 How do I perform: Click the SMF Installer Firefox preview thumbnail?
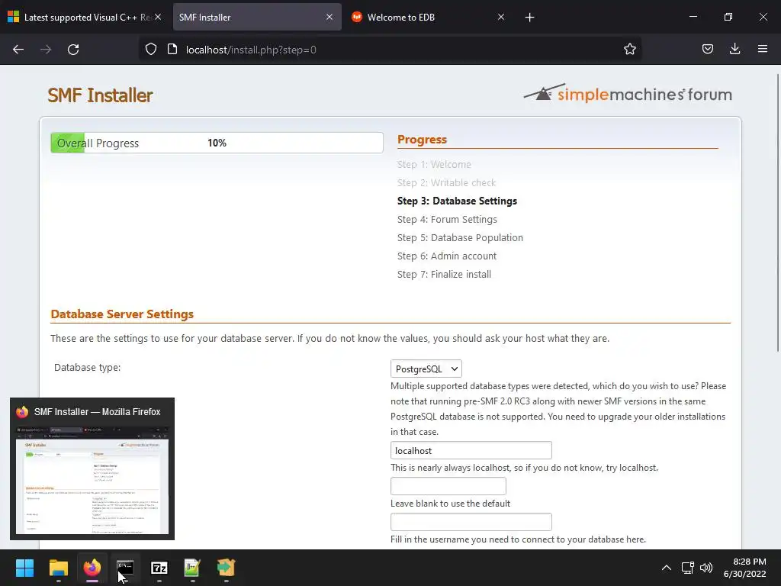[92, 480]
